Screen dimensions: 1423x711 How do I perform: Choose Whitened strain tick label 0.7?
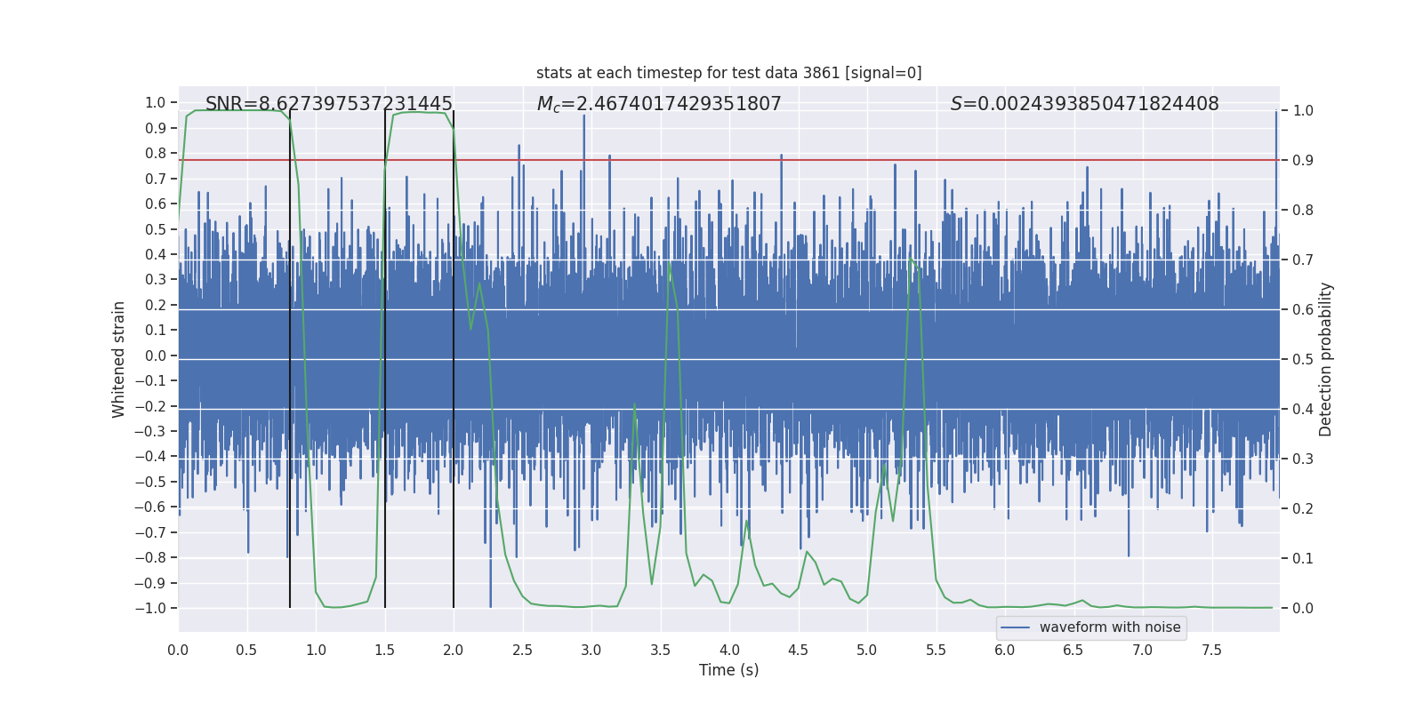click(x=156, y=179)
